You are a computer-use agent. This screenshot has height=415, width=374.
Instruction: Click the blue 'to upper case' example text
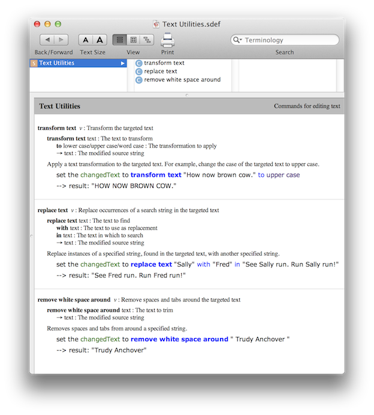[x=279, y=175]
